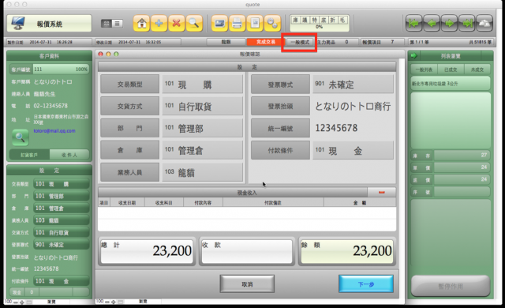The image size is (505, 308).
Task: Click the 金額 column header
Action: tap(360, 203)
